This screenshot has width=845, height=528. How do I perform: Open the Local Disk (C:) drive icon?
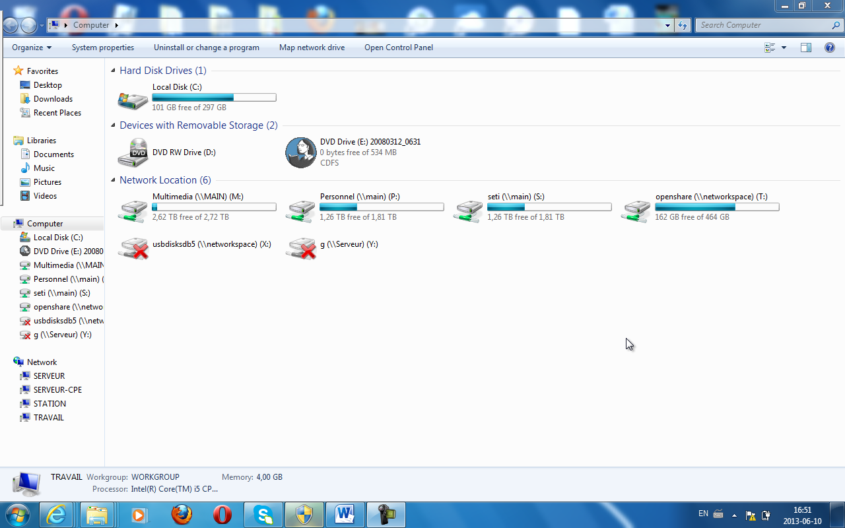pos(133,98)
